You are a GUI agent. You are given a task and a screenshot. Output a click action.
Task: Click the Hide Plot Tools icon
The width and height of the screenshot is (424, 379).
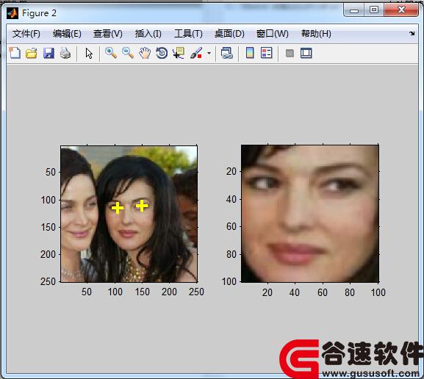290,53
